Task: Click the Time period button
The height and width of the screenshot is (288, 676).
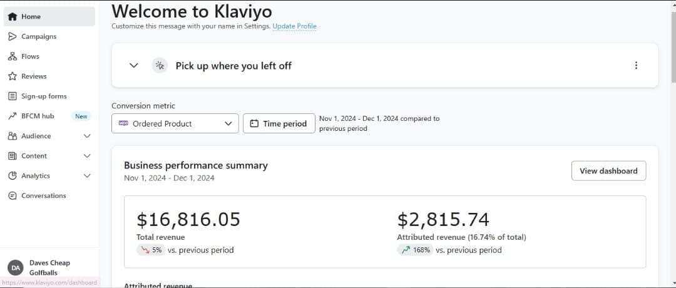Action: pyautogui.click(x=279, y=123)
